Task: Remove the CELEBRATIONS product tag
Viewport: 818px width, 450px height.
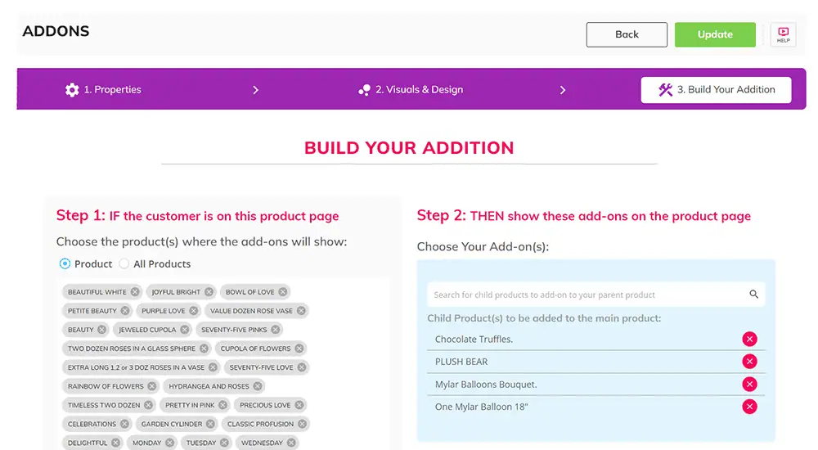Action: pos(124,424)
